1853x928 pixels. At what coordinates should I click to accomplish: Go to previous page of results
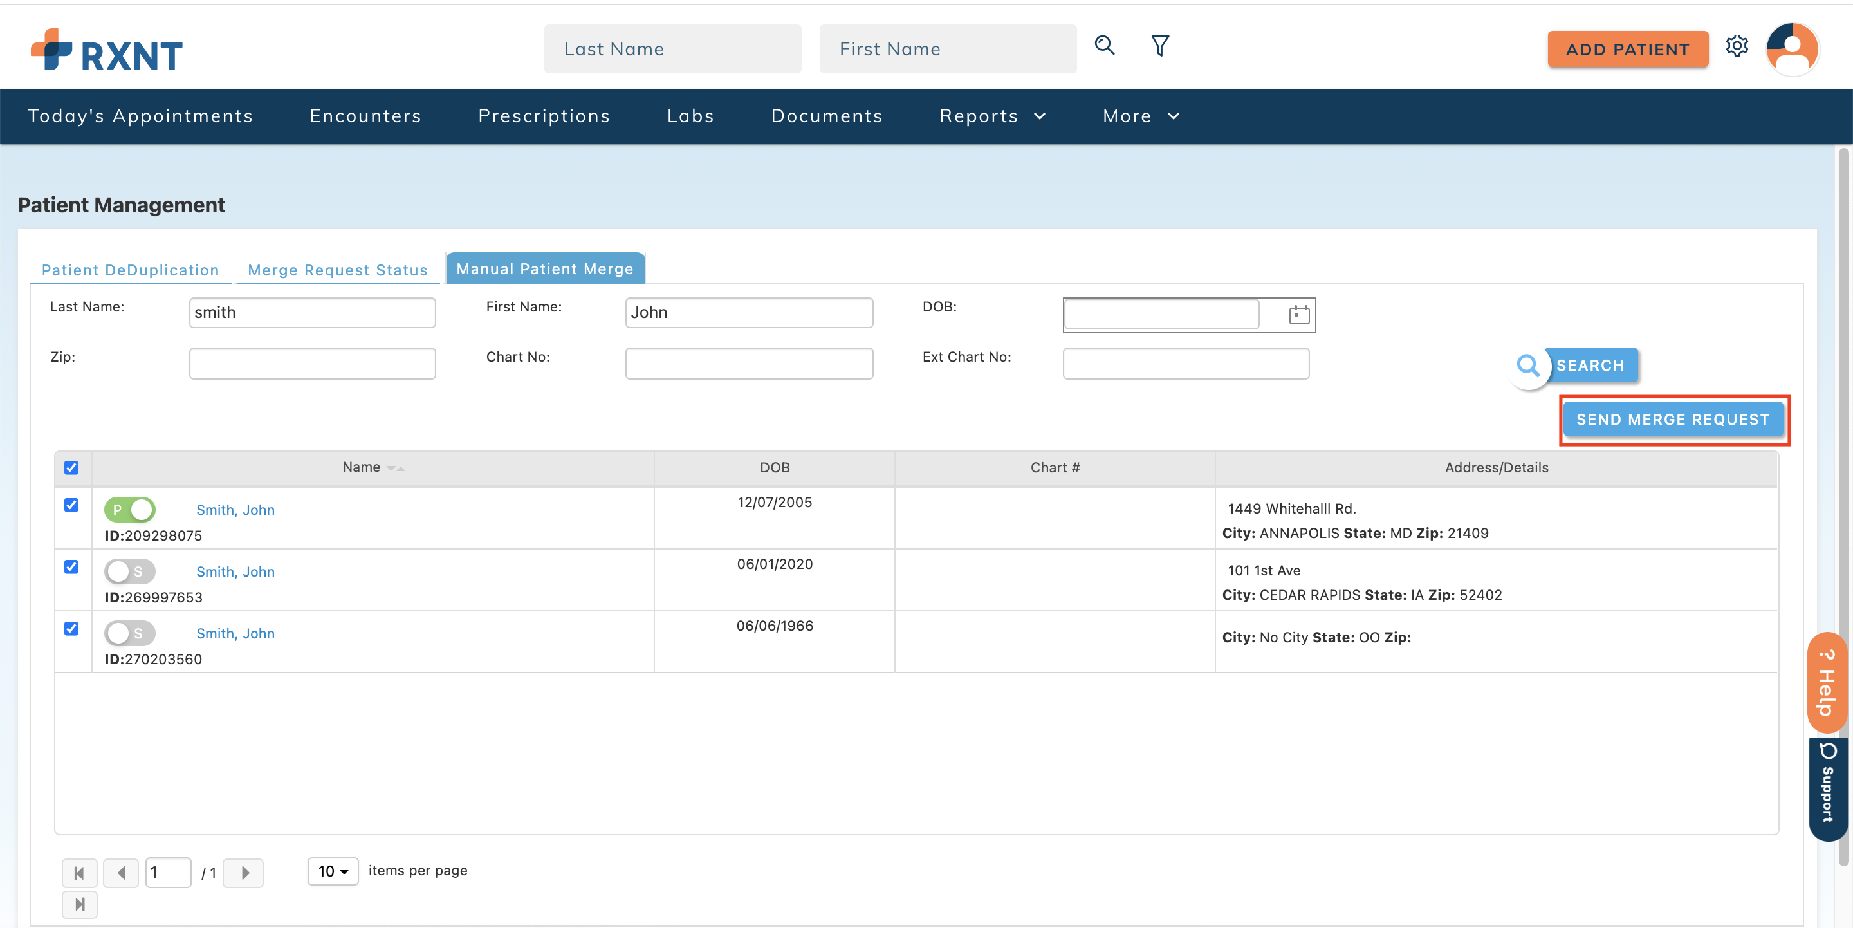(x=121, y=873)
